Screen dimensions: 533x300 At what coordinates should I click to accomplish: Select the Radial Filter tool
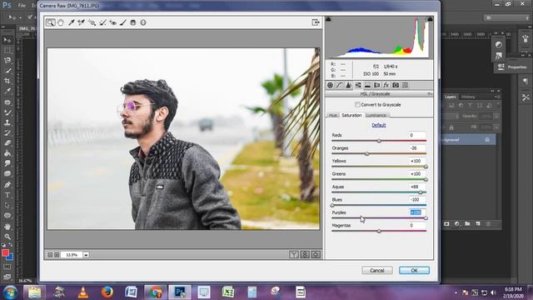[143, 22]
